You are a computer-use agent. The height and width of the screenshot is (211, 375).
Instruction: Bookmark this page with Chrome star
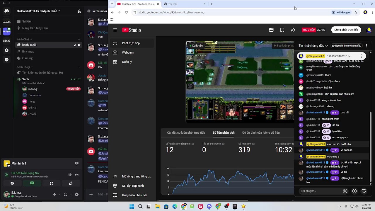356,12
